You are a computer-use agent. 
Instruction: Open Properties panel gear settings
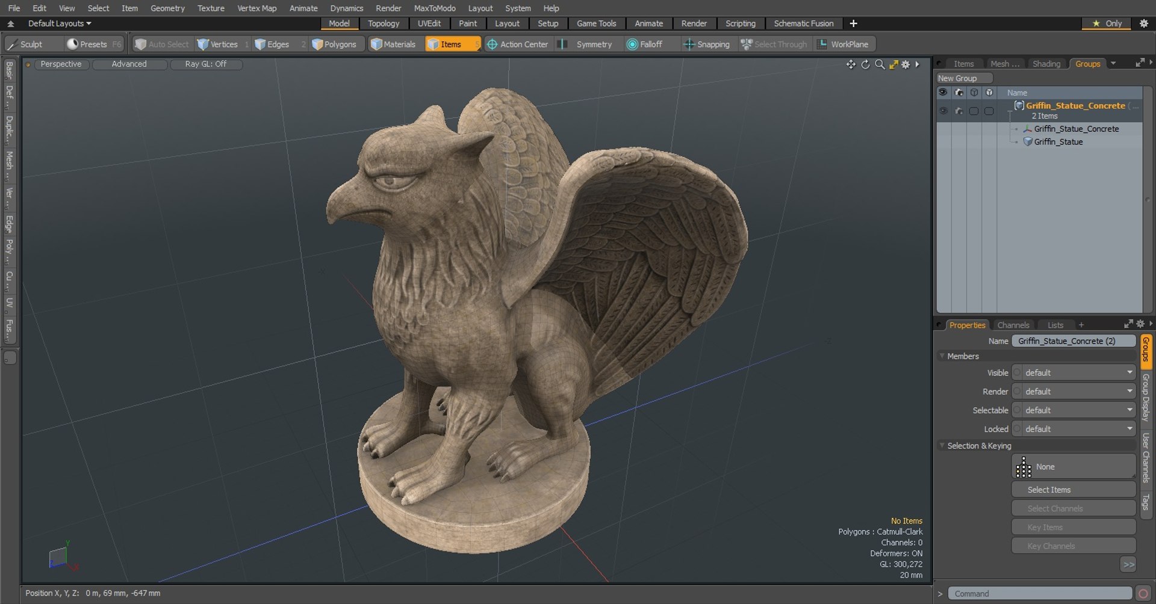pyautogui.click(x=1140, y=324)
